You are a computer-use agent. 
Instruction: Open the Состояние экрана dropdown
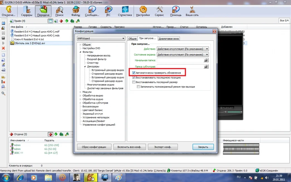[x=183, y=55]
